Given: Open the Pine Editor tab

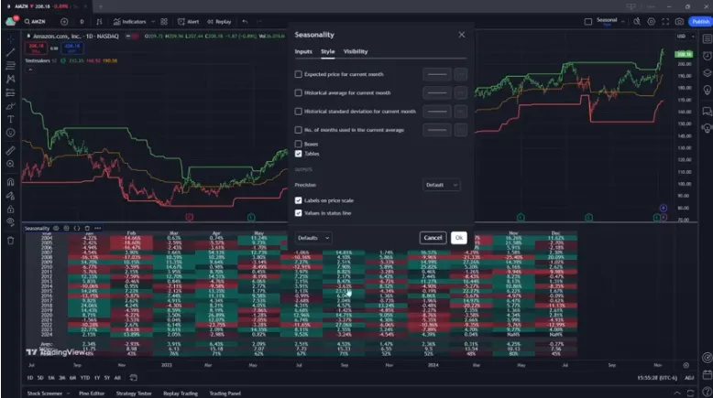Looking at the screenshot, I should [x=92, y=393].
